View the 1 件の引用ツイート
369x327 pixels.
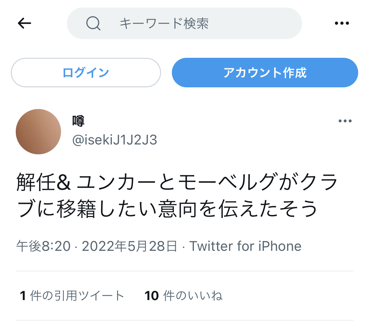[72, 296]
